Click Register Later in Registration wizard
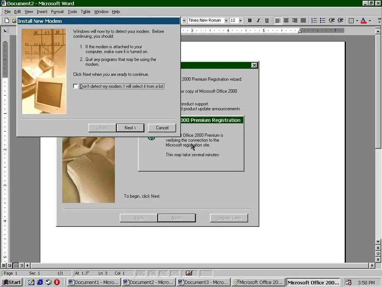Viewport: 382px width, 287px height. [x=229, y=218]
